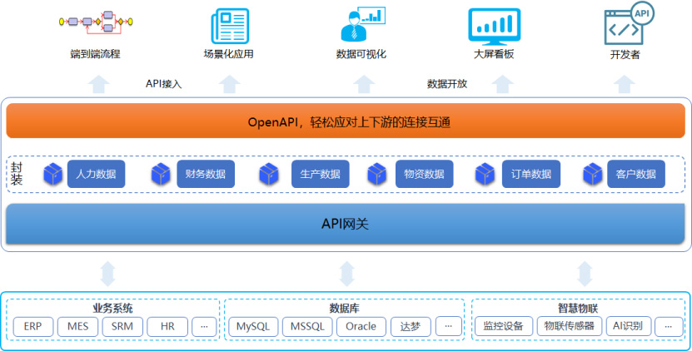The image size is (692, 351).
Task: Click the MSSQL box
Action: pos(307,327)
